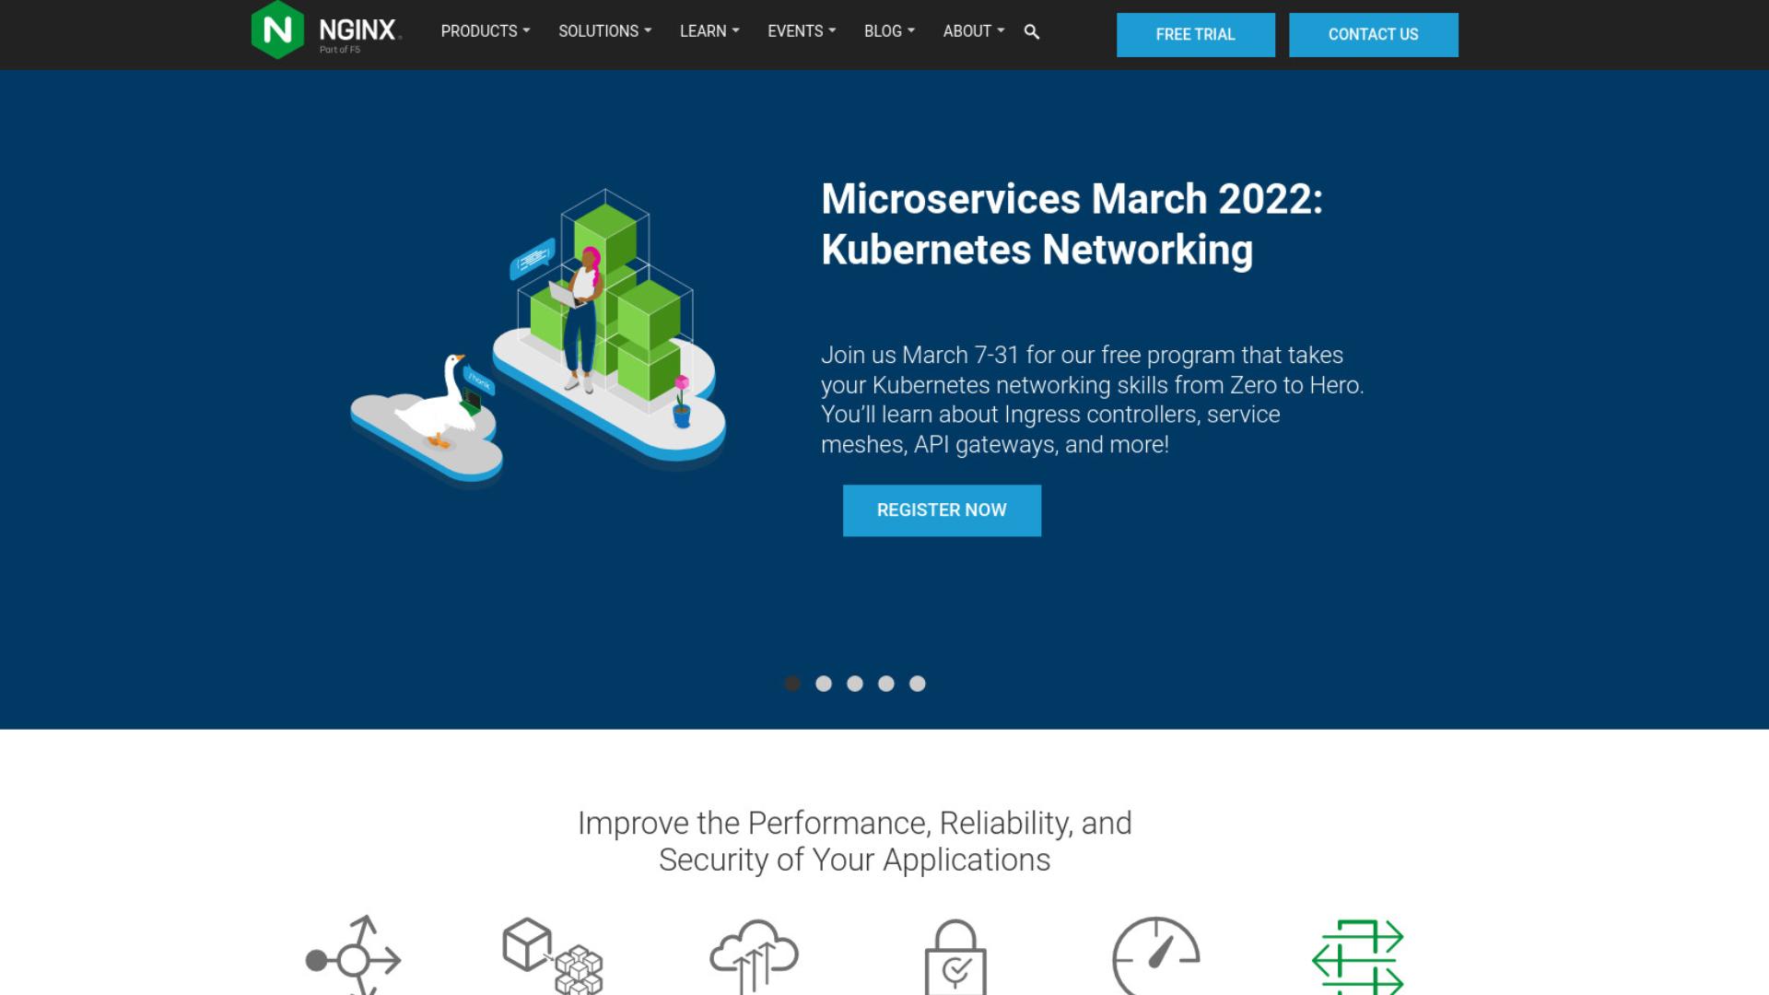Expand the Products dropdown menu
The image size is (1769, 995).
[486, 31]
